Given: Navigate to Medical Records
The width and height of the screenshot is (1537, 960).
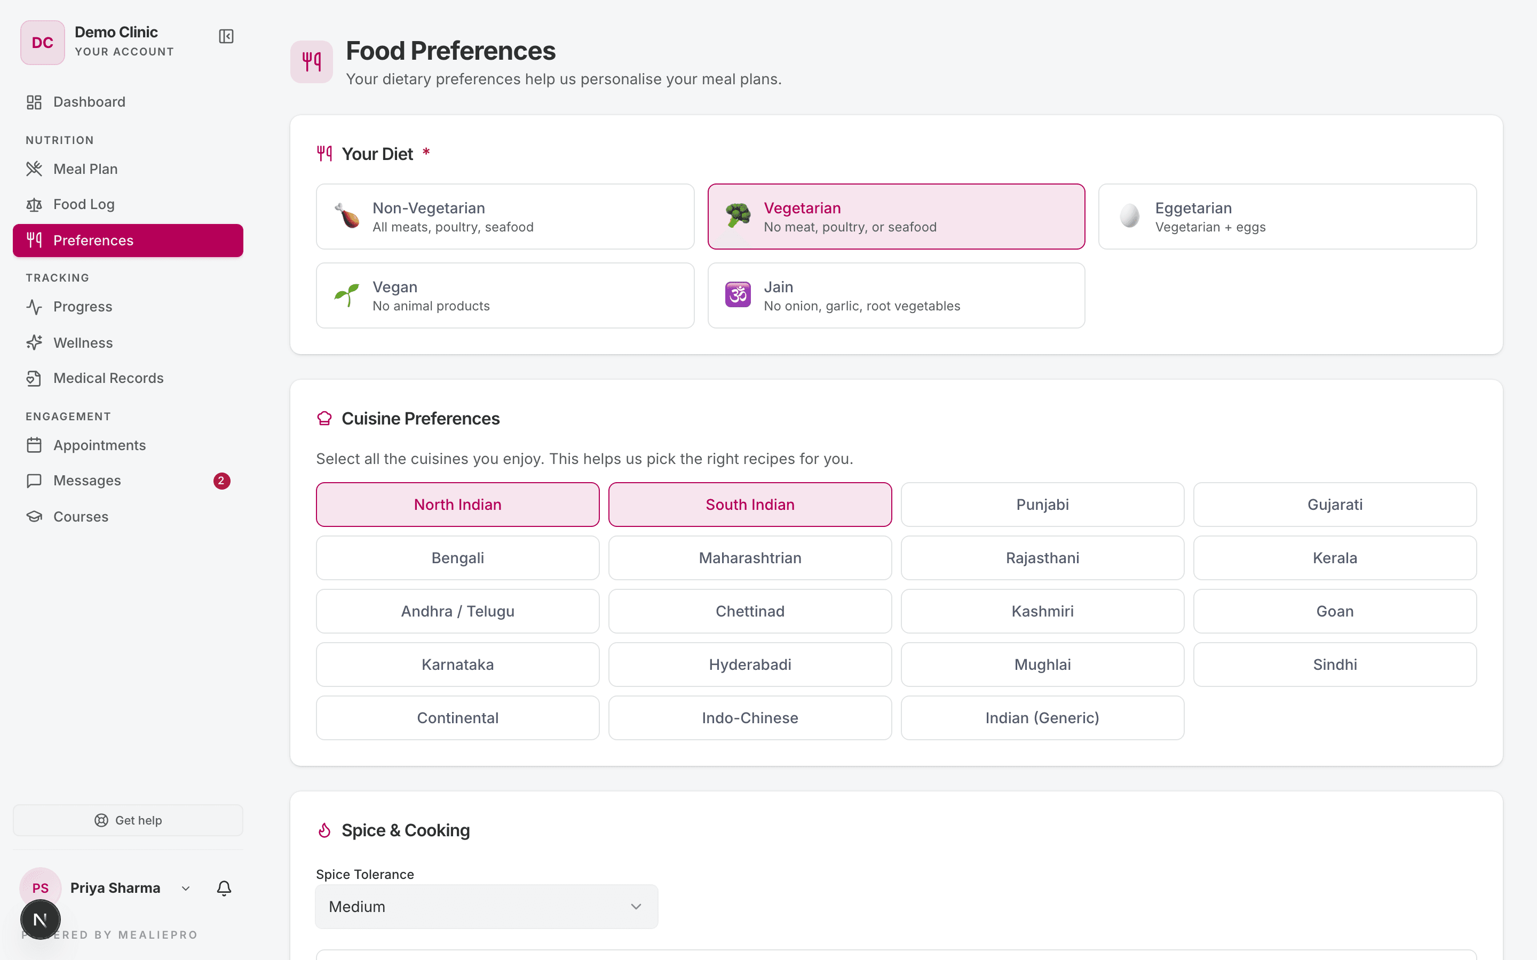Looking at the screenshot, I should (128, 379).
